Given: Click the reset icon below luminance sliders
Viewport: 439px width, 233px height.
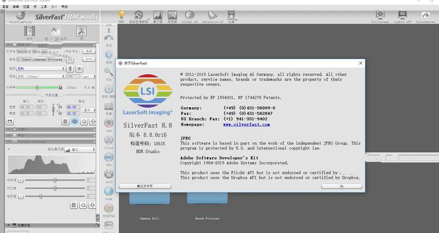Looking at the screenshot, I should coord(92,205).
